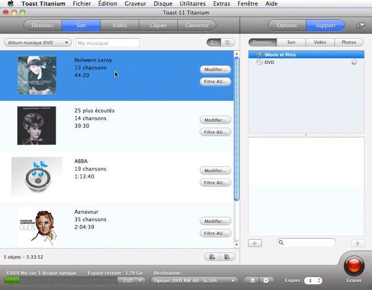372x290 pixels.
Task: Click the red Graver burn button
Action: coord(354,266)
